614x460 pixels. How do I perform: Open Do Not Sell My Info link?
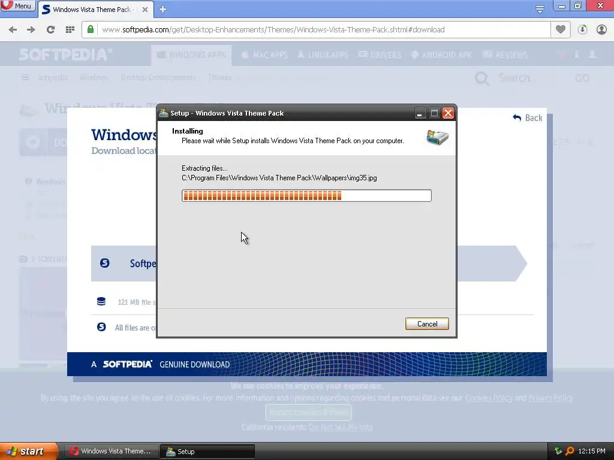click(x=341, y=426)
